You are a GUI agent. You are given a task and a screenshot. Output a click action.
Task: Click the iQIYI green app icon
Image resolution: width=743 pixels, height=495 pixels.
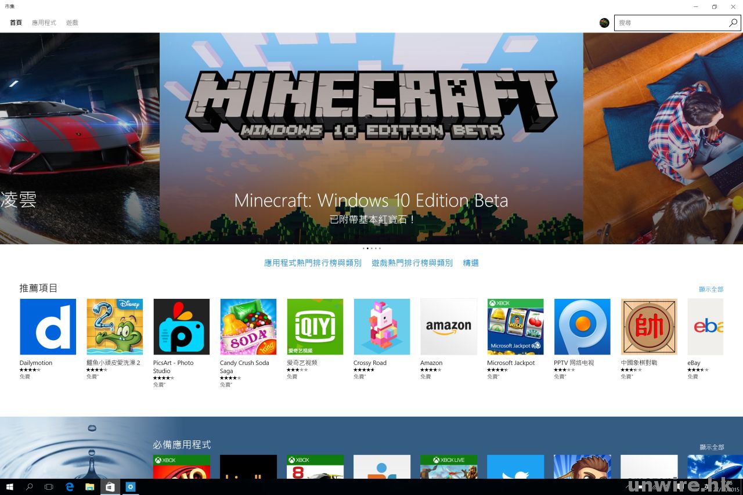315,327
